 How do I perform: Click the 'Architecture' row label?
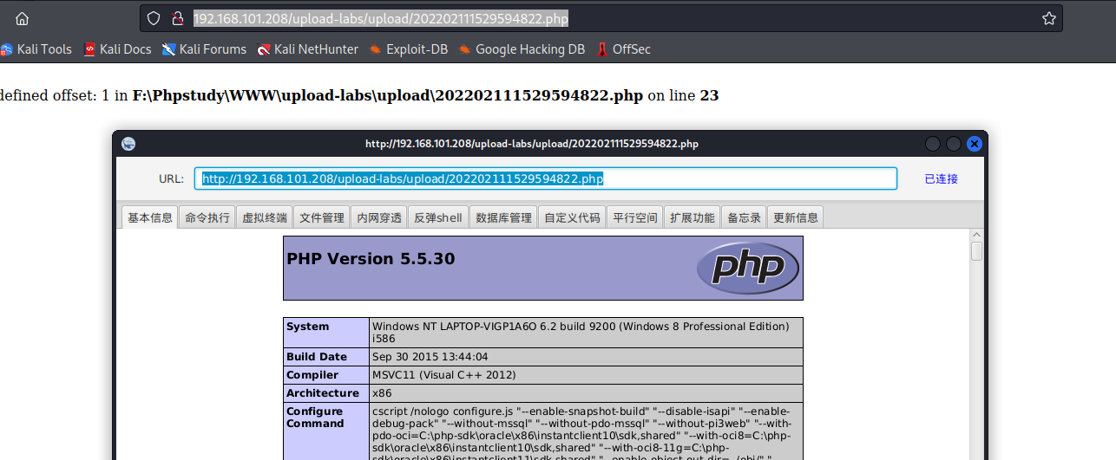pyautogui.click(x=323, y=393)
